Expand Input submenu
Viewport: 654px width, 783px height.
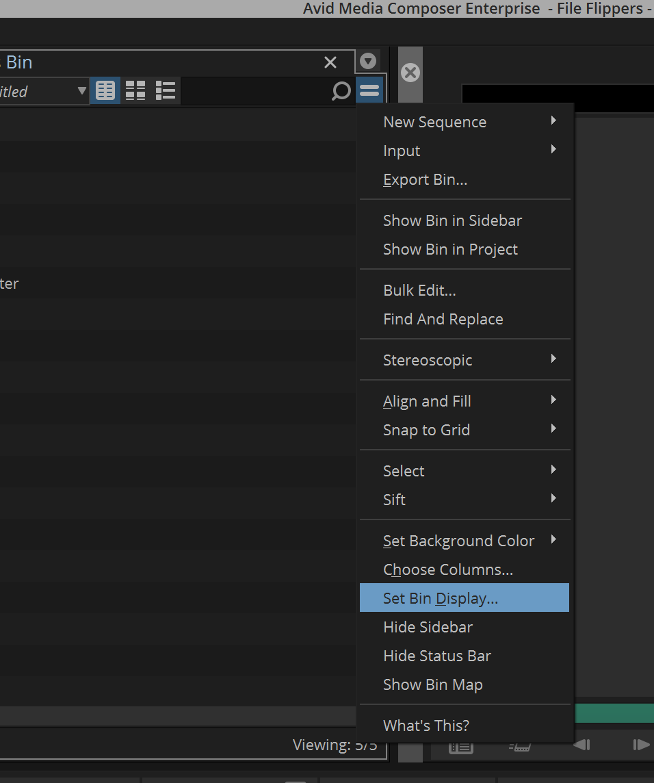(x=465, y=151)
